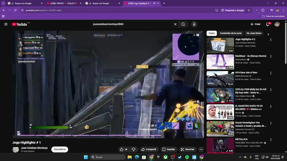Show hidden system tray icons
This screenshot has height=161, width=287.
[x=240, y=157]
